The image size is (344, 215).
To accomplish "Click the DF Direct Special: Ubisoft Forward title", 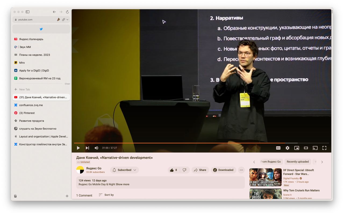I will pyautogui.click(x=299, y=172).
